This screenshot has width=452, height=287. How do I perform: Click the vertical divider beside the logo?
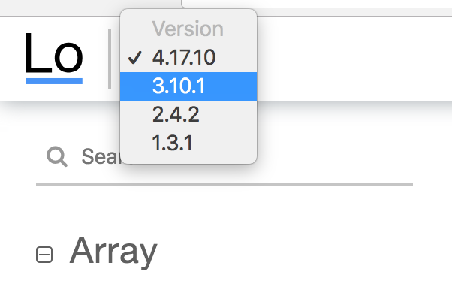pos(110,59)
